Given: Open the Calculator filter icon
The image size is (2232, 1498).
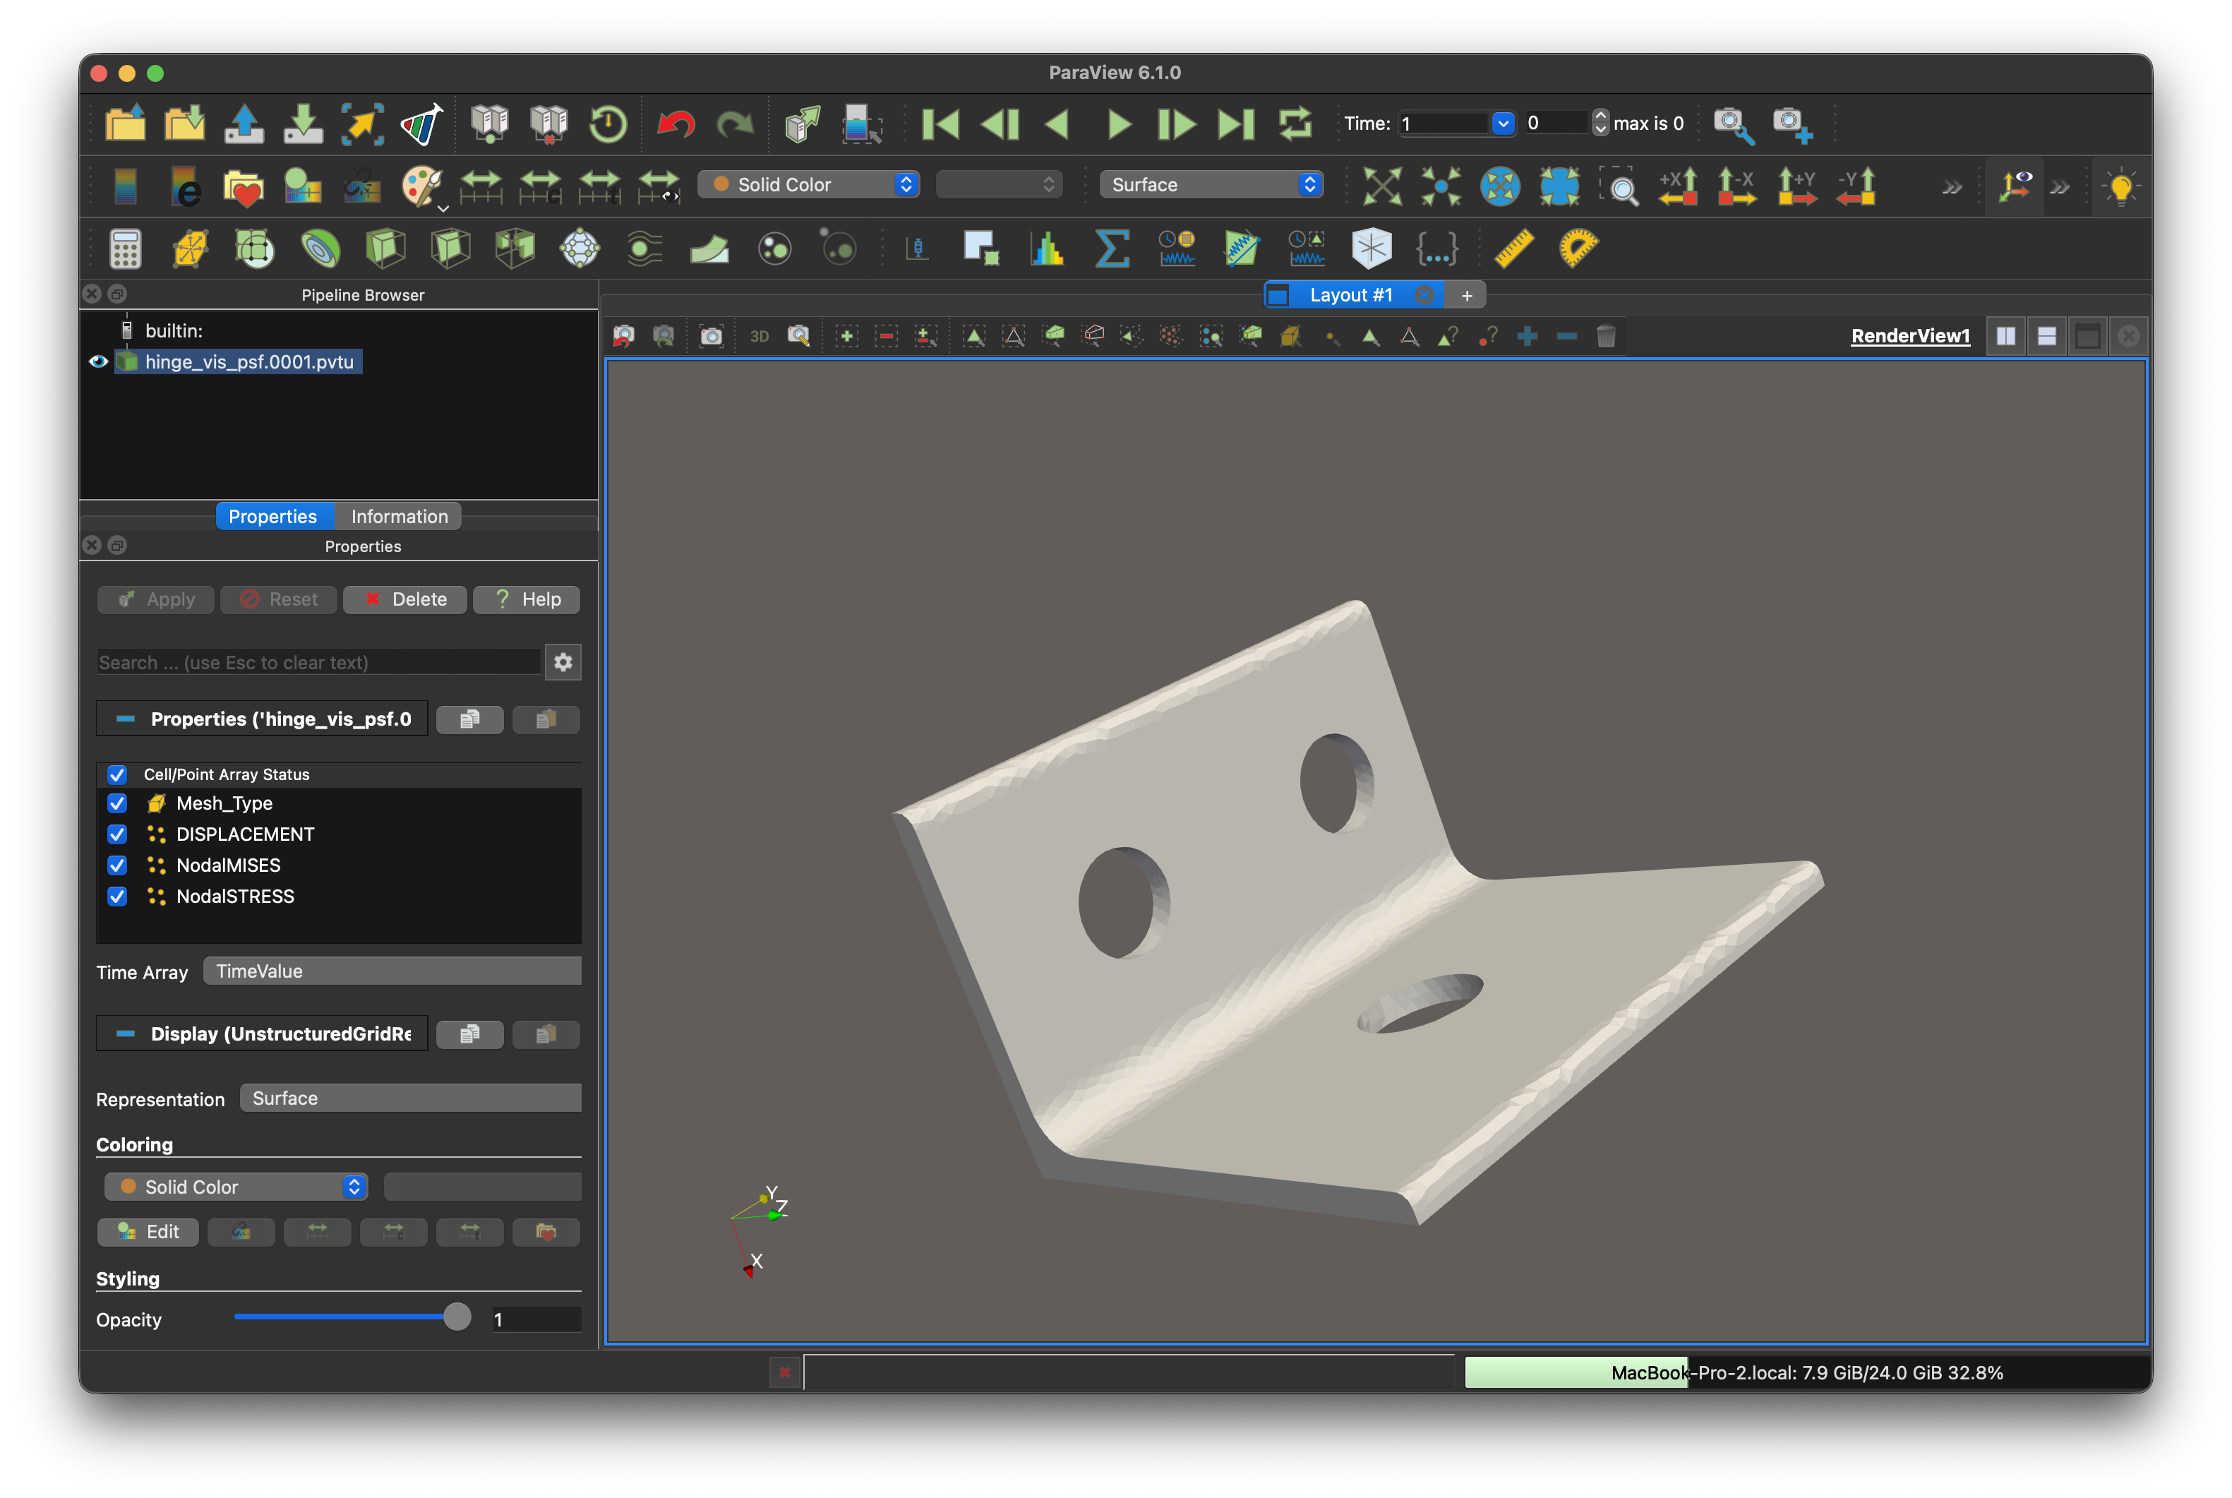Looking at the screenshot, I should pos(125,249).
